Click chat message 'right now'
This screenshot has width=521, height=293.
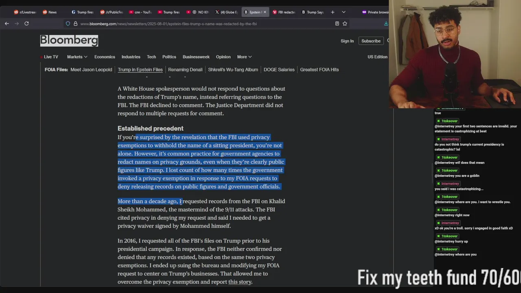click(452, 215)
